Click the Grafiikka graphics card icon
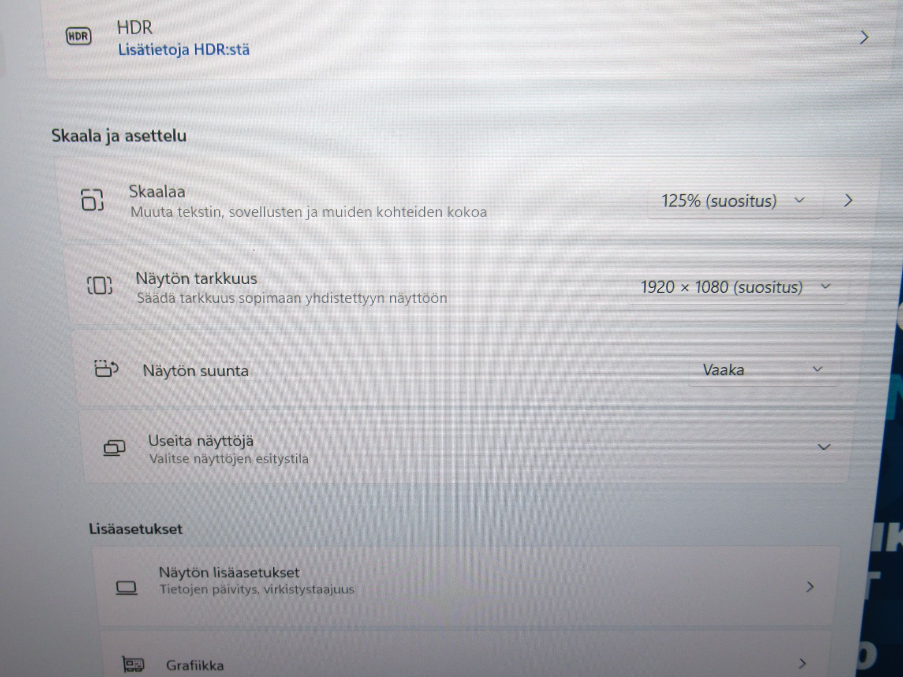Viewport: 903px width, 677px height. (133, 664)
